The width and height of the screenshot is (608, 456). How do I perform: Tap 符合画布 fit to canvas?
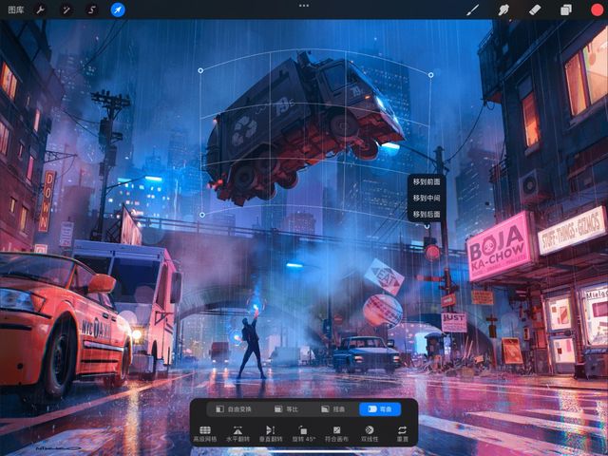pyautogui.click(x=336, y=434)
